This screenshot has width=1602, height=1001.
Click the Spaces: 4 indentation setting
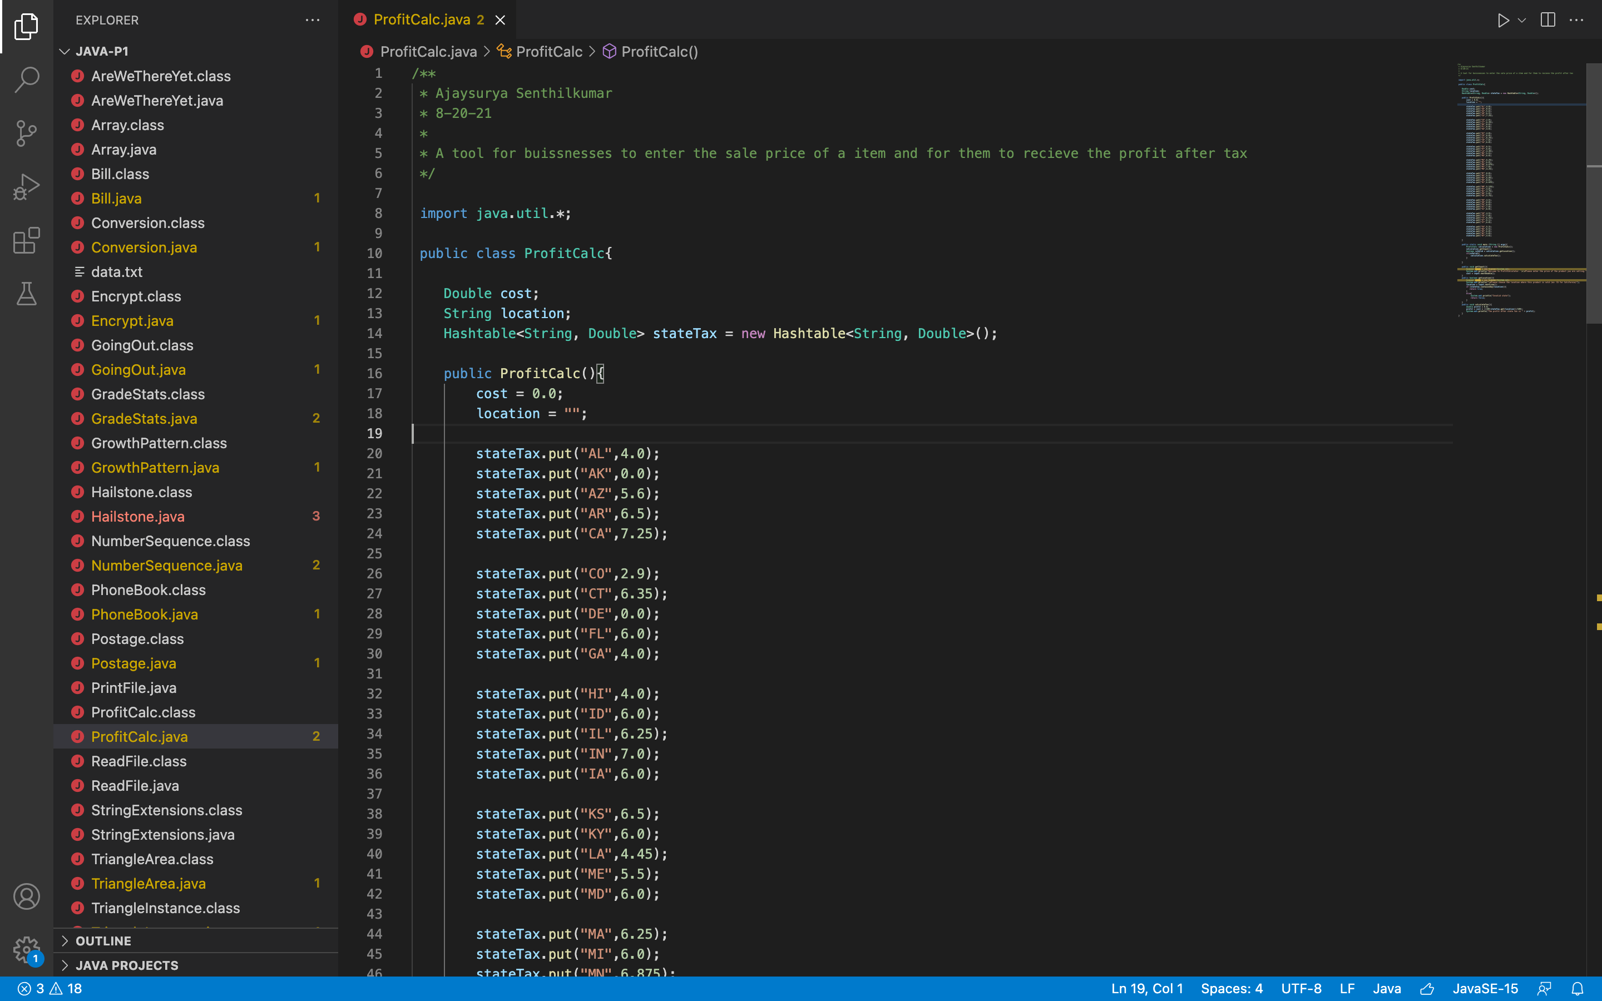pos(1232,988)
